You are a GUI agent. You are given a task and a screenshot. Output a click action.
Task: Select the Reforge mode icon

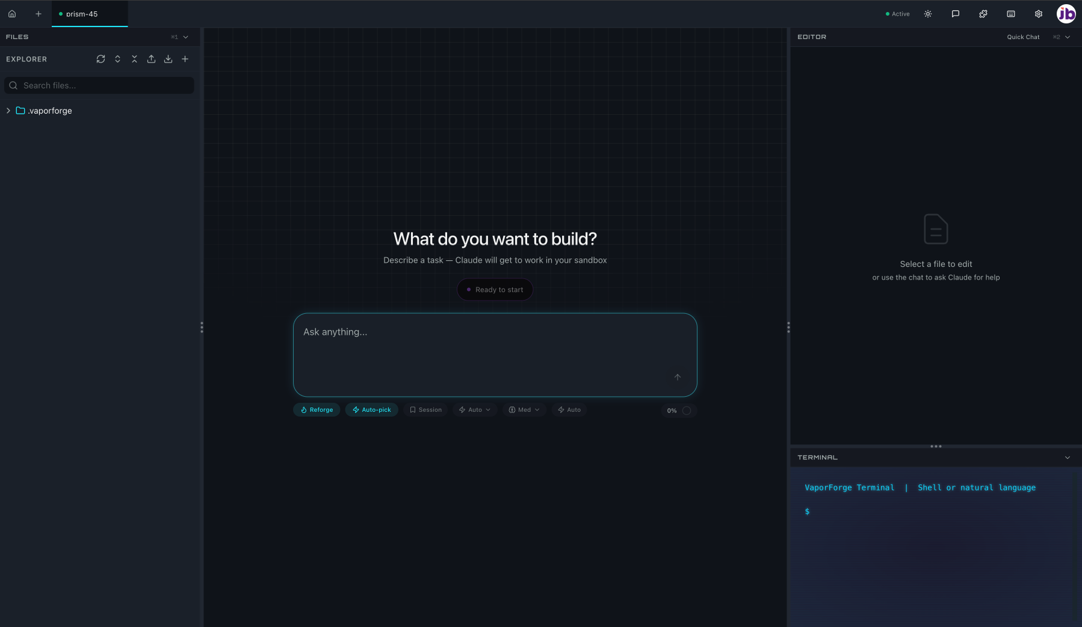[x=303, y=409]
